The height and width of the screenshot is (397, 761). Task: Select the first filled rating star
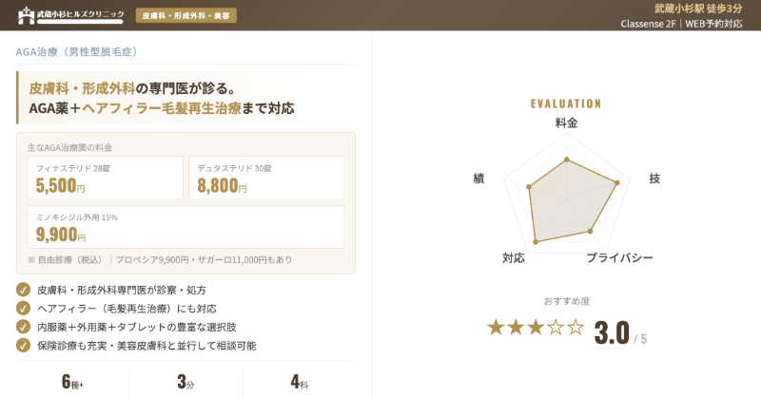pyautogui.click(x=496, y=328)
